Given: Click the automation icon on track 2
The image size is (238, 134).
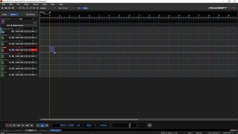Looking at the screenshot, I should tap(26, 38).
